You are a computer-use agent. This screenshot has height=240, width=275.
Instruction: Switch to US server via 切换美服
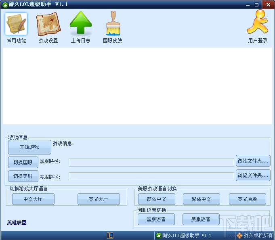click(23, 176)
